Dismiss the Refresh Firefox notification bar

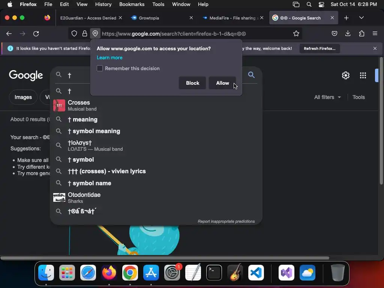click(375, 48)
